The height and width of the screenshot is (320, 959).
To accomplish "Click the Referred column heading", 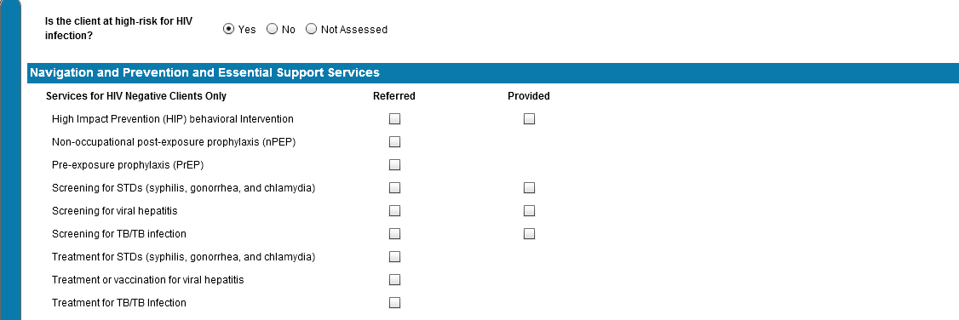I will coord(393,96).
